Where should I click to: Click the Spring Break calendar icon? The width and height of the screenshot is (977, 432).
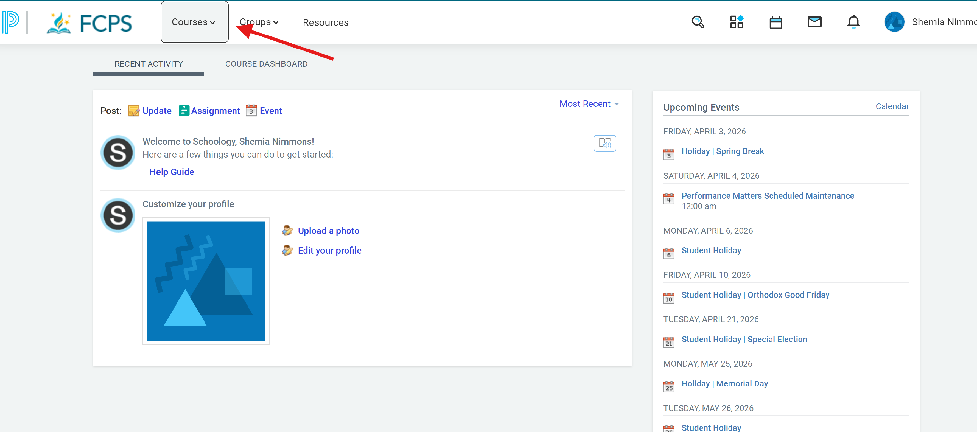pos(669,154)
